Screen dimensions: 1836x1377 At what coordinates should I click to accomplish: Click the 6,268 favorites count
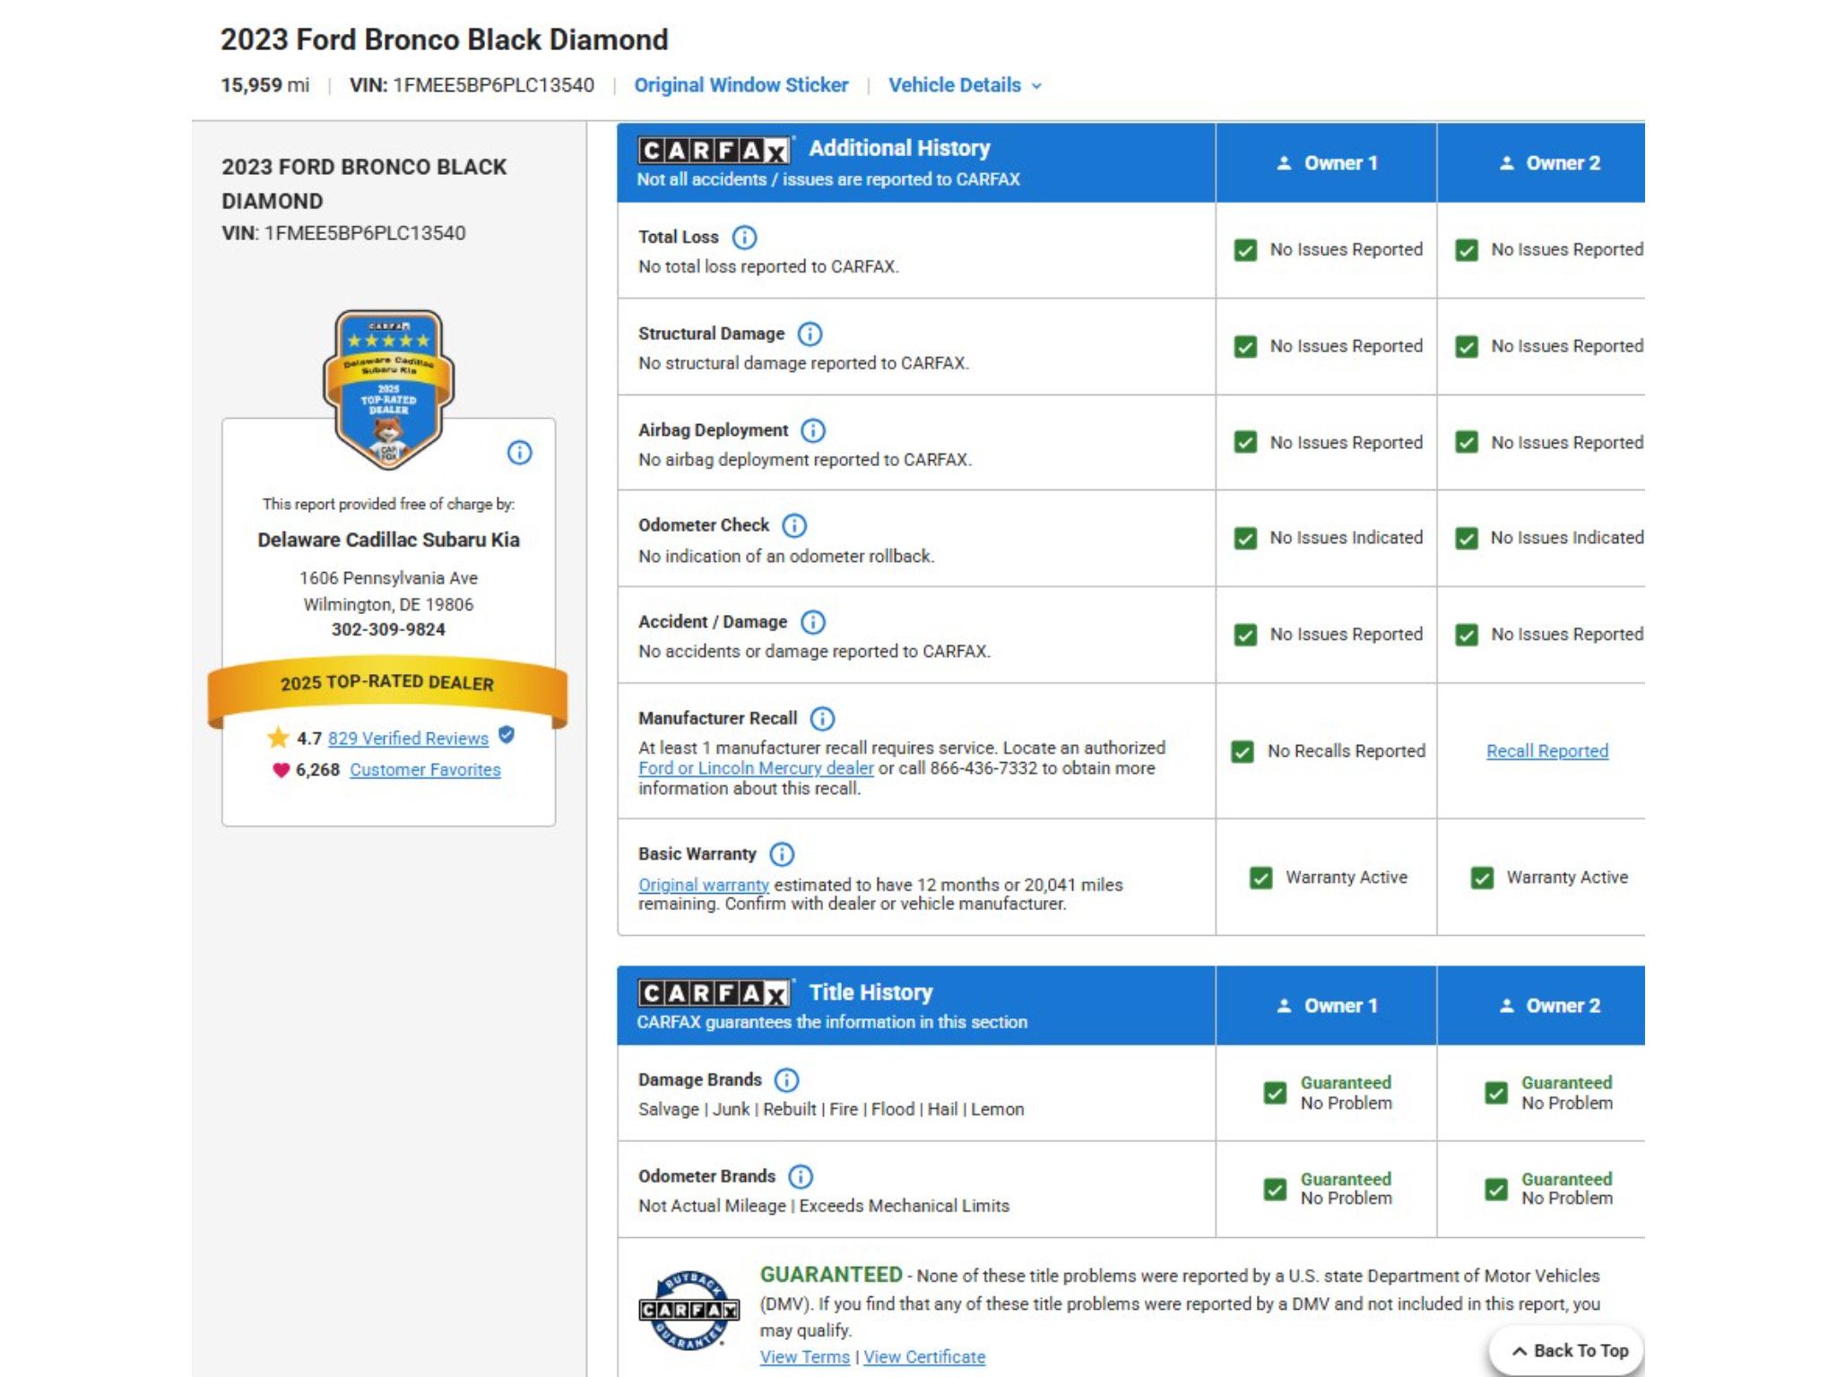(x=317, y=770)
